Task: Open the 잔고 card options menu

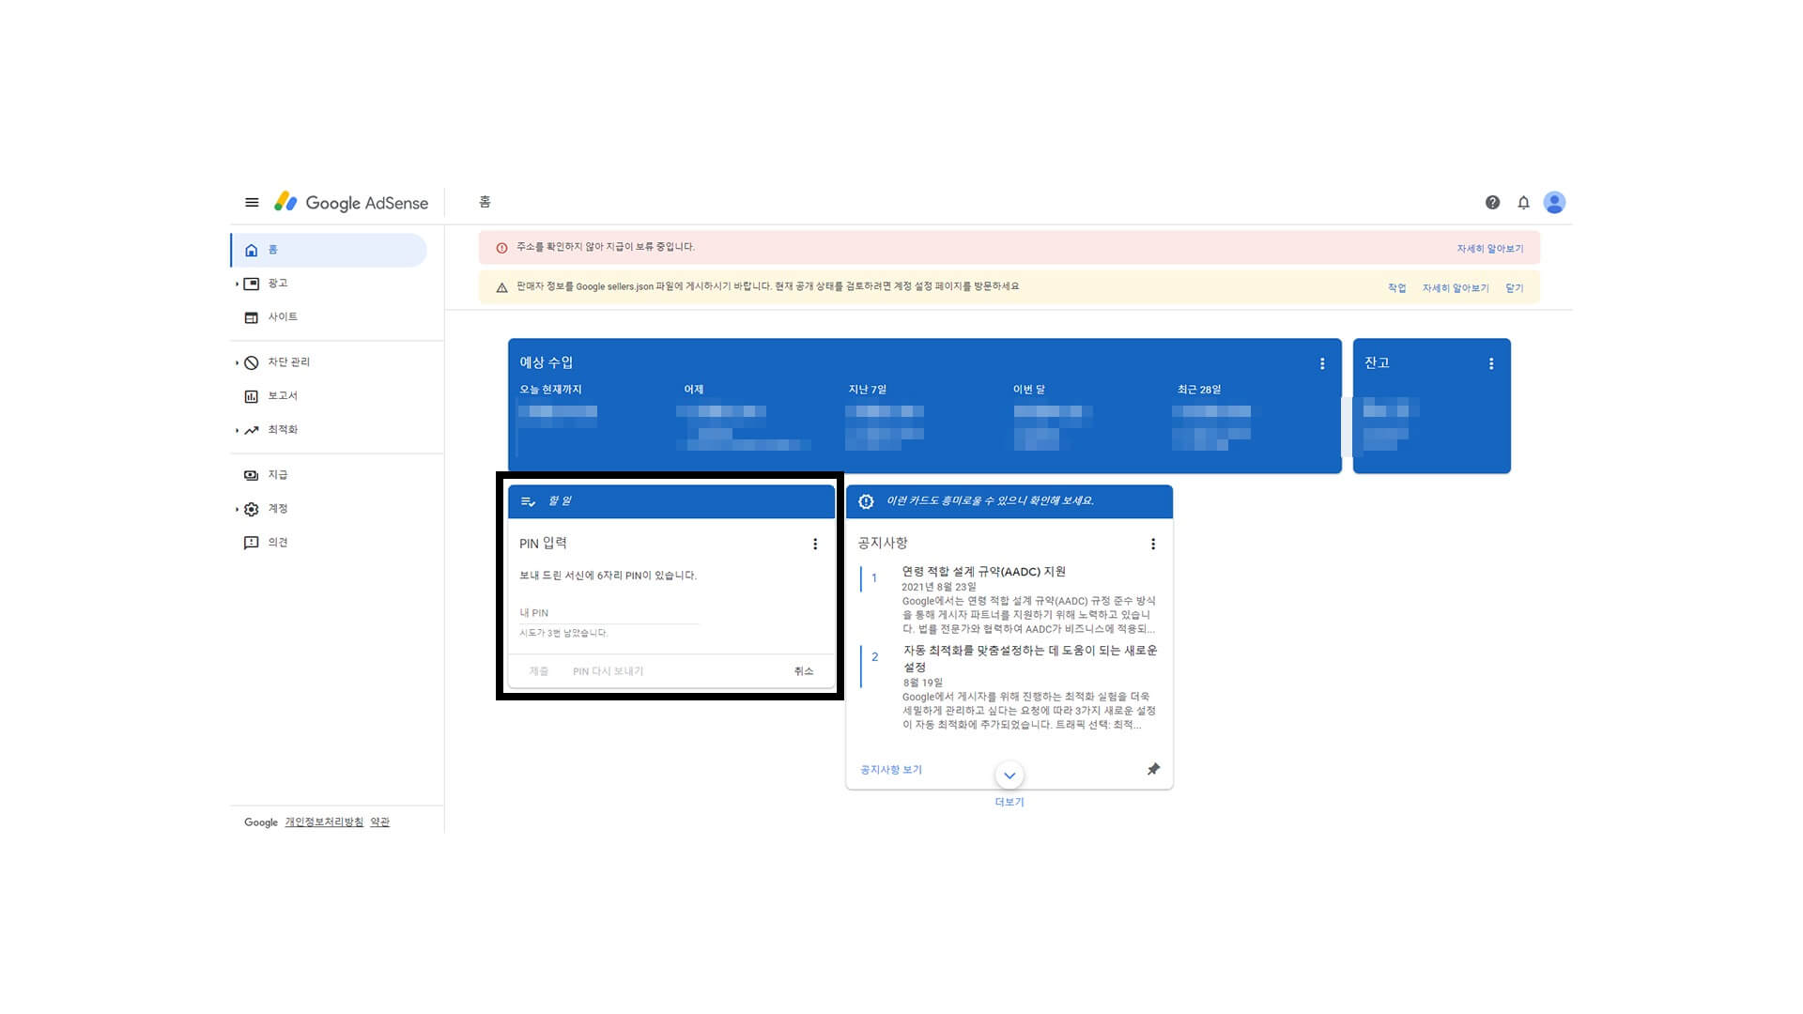Action: point(1491,363)
